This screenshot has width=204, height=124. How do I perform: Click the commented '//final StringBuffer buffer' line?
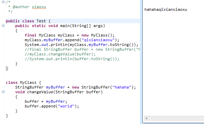click(82, 49)
